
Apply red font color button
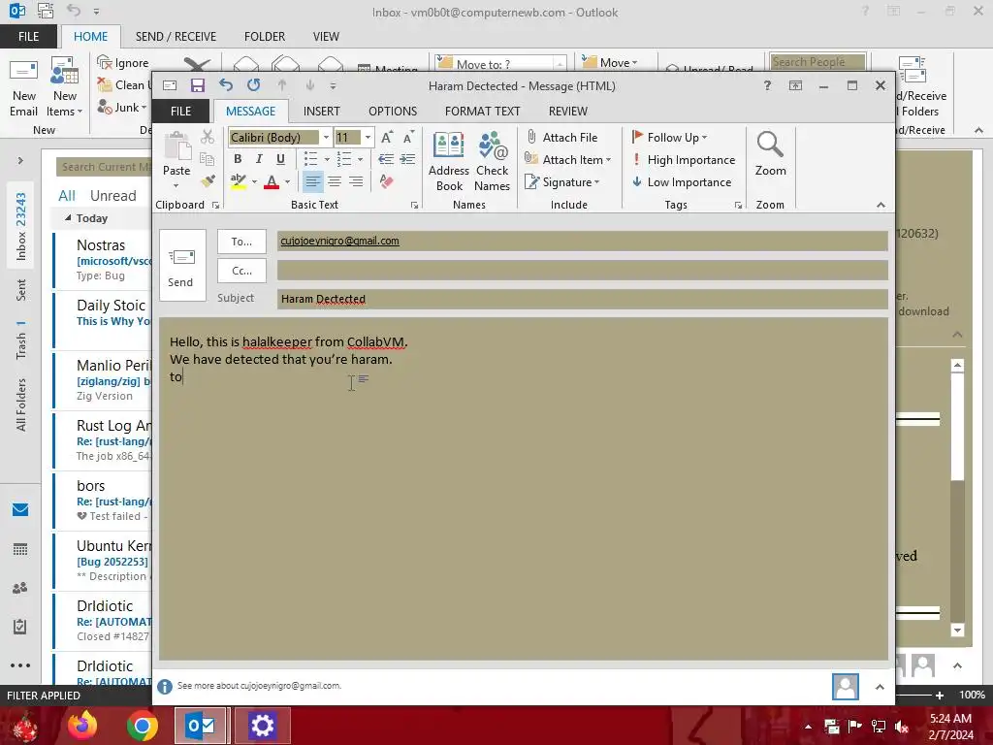pyautogui.click(x=272, y=181)
